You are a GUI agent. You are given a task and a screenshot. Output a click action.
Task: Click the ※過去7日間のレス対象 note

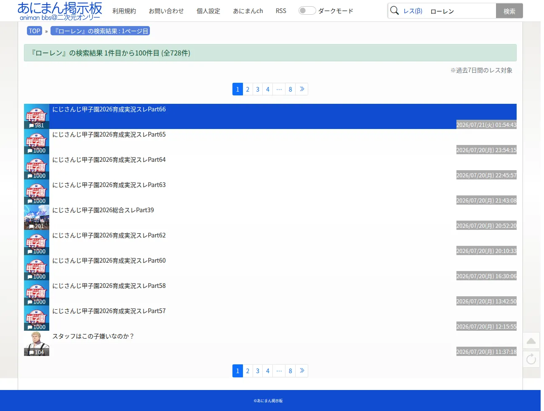[x=481, y=70]
